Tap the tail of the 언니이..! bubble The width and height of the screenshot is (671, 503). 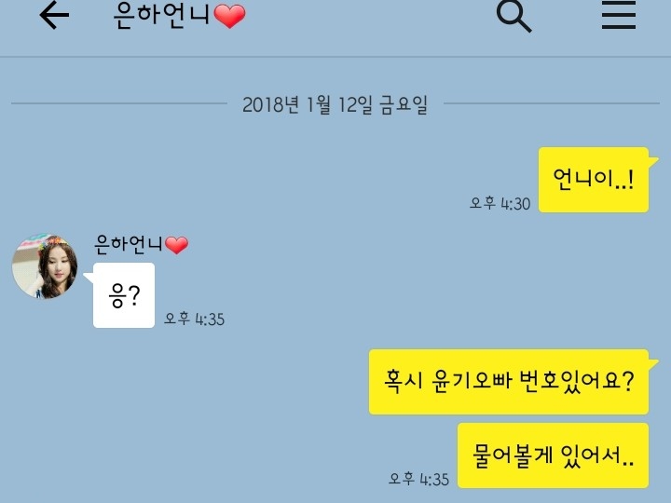[653, 161]
